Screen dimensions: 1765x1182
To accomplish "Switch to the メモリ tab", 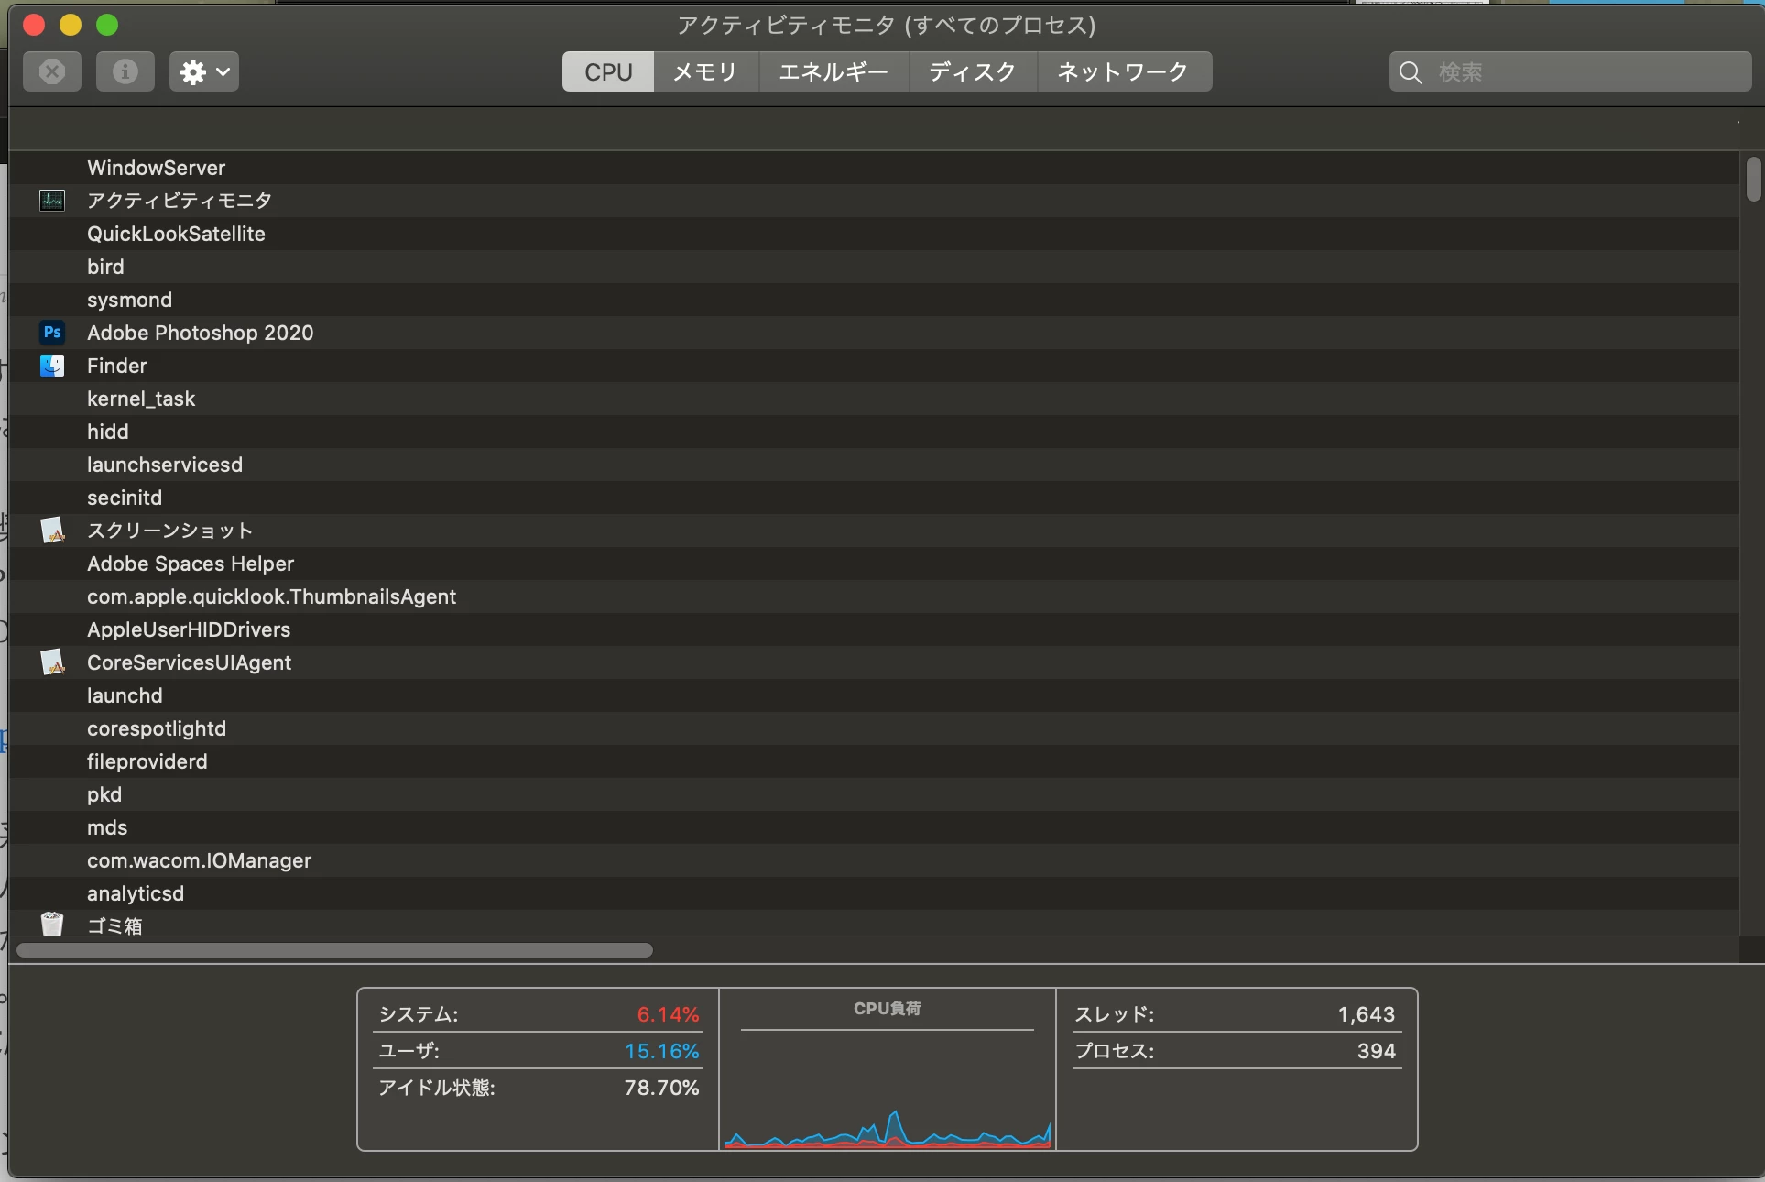I will (x=705, y=71).
